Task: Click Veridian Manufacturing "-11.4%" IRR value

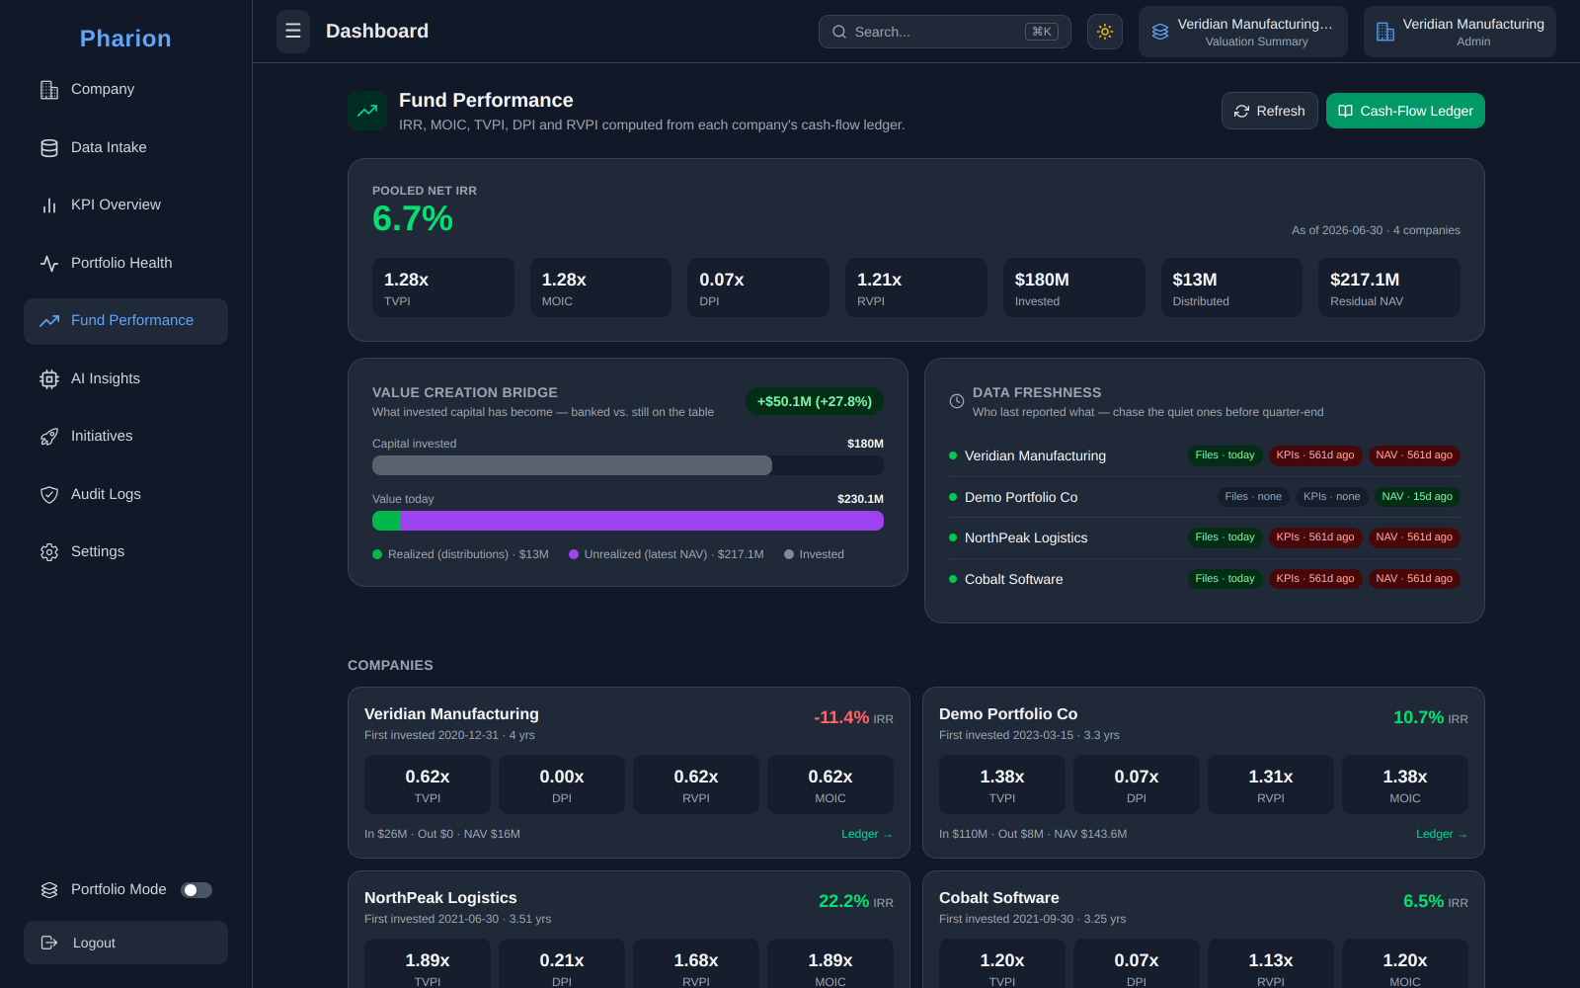Action: pos(841,717)
